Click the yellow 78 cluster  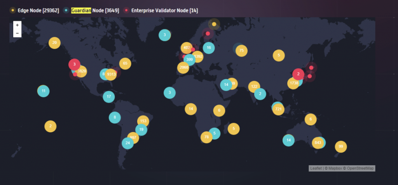(207, 137)
